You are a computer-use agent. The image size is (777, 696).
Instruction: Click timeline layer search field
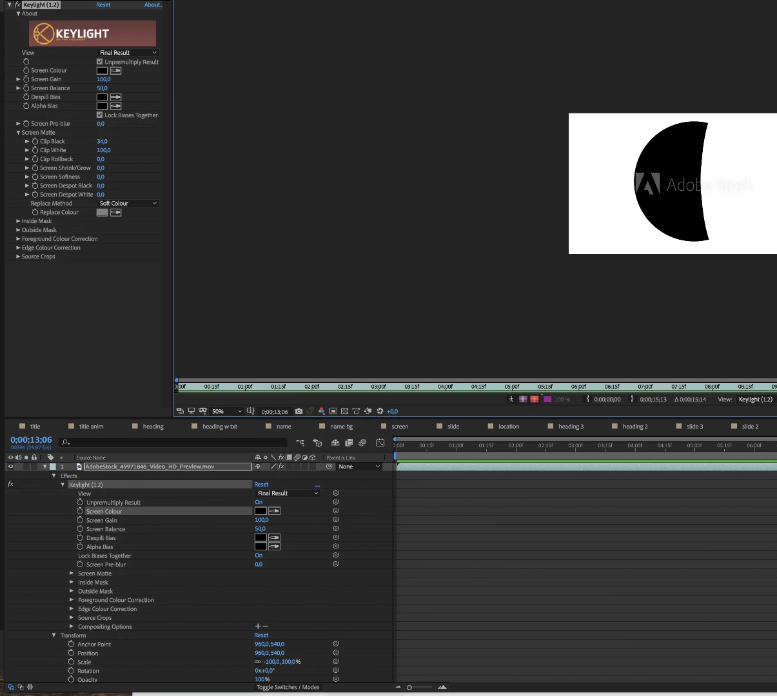[173, 443]
